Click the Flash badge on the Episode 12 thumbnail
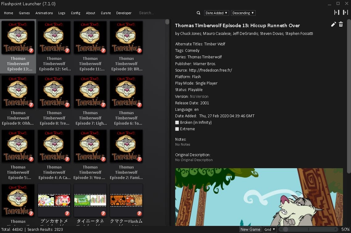 tap(67, 51)
